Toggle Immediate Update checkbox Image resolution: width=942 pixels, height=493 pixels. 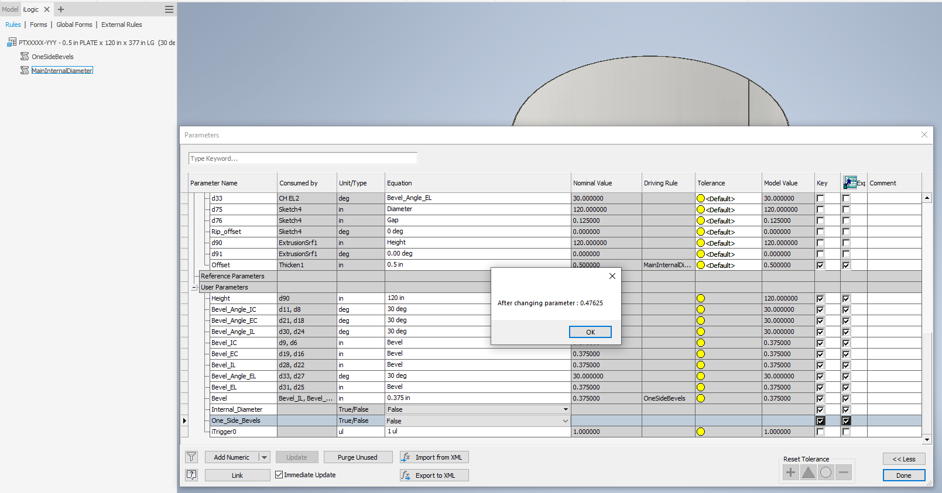pyautogui.click(x=279, y=474)
